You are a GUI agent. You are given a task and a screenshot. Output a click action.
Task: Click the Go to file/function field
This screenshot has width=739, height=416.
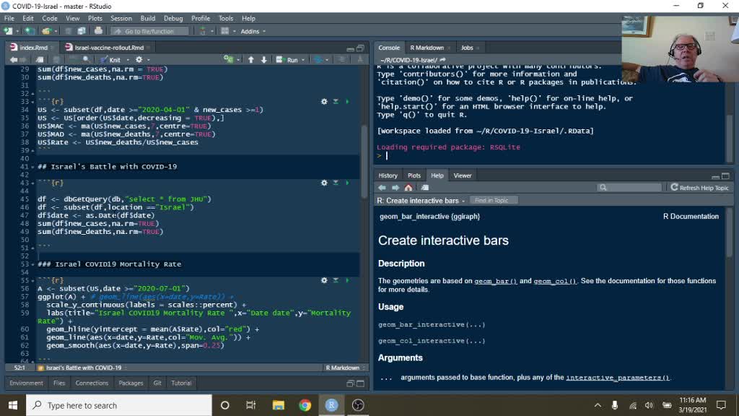149,31
